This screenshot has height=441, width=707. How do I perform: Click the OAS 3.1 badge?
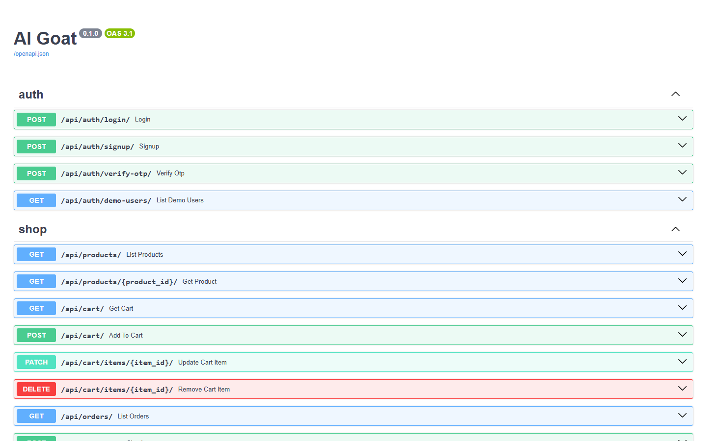click(x=120, y=33)
